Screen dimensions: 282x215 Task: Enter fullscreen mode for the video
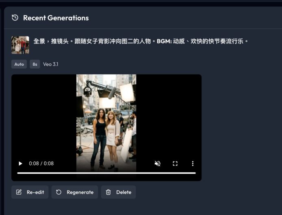175,163
